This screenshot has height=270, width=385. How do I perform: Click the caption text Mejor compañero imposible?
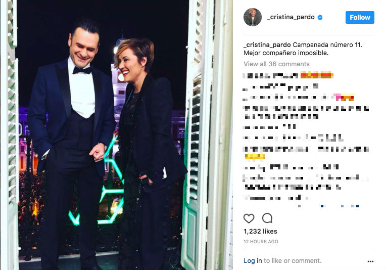[286, 53]
